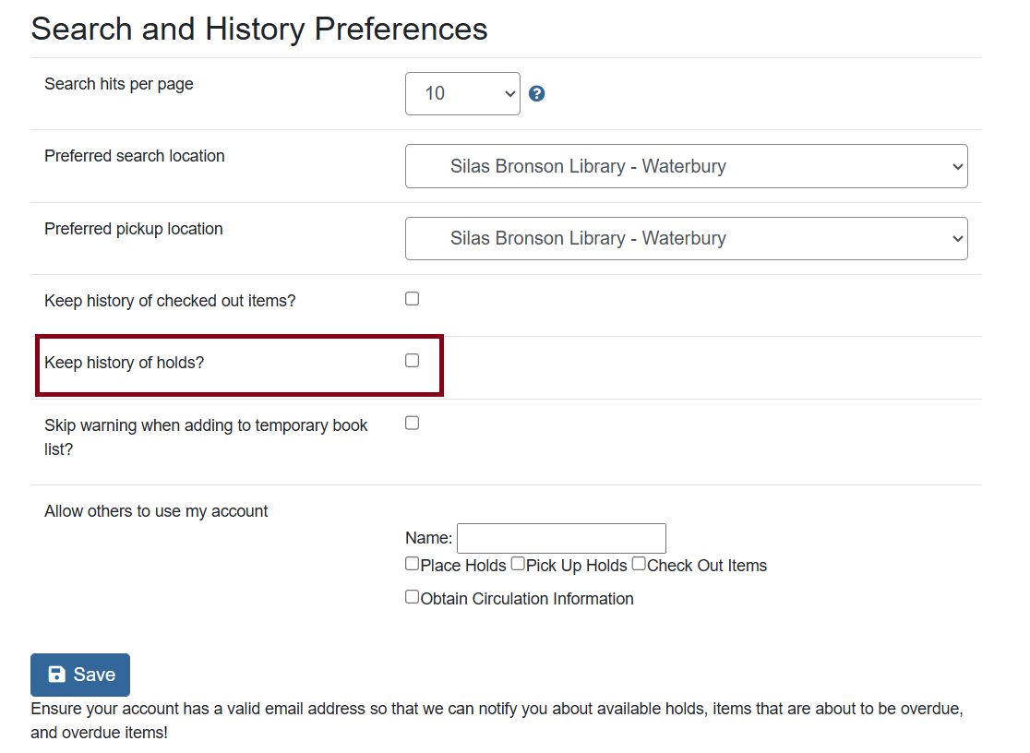Check the Pick Up Holds permission
The width and height of the screenshot is (1030, 753).
coord(517,563)
